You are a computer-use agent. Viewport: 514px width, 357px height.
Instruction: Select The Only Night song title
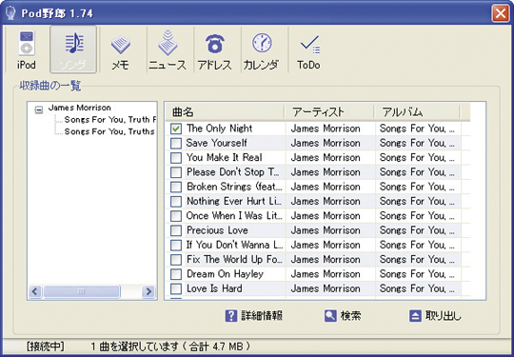pyautogui.click(x=219, y=129)
